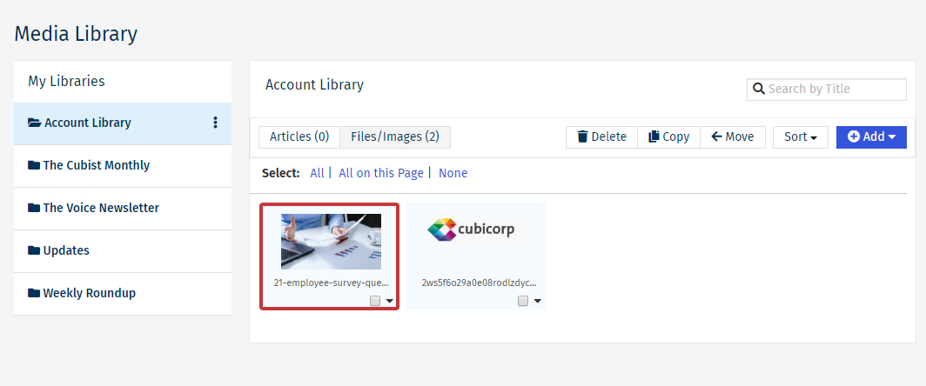Open the employee survey photo thumbnail
Screen dimensions: 926x386
(331, 242)
